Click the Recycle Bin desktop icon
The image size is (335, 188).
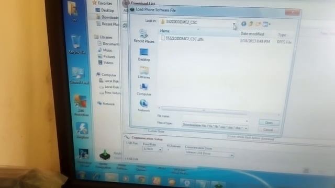[x=76, y=44]
